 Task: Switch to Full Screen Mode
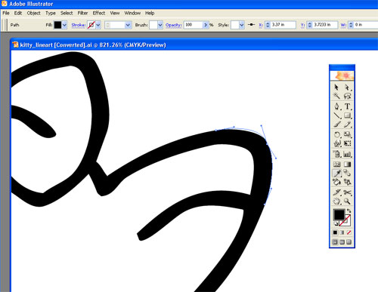tap(349, 242)
